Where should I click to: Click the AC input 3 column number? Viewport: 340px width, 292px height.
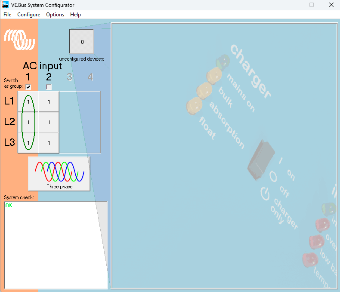click(69, 77)
